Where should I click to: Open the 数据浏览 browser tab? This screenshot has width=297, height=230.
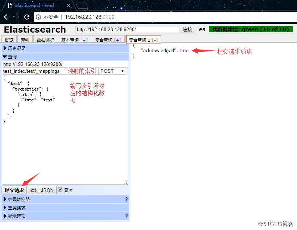[x=45, y=40]
